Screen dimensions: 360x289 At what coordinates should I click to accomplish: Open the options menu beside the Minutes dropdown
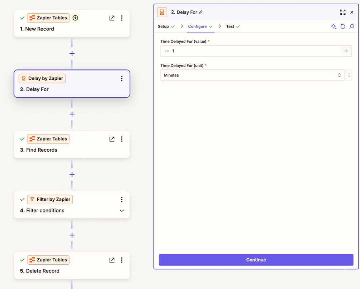349,75
